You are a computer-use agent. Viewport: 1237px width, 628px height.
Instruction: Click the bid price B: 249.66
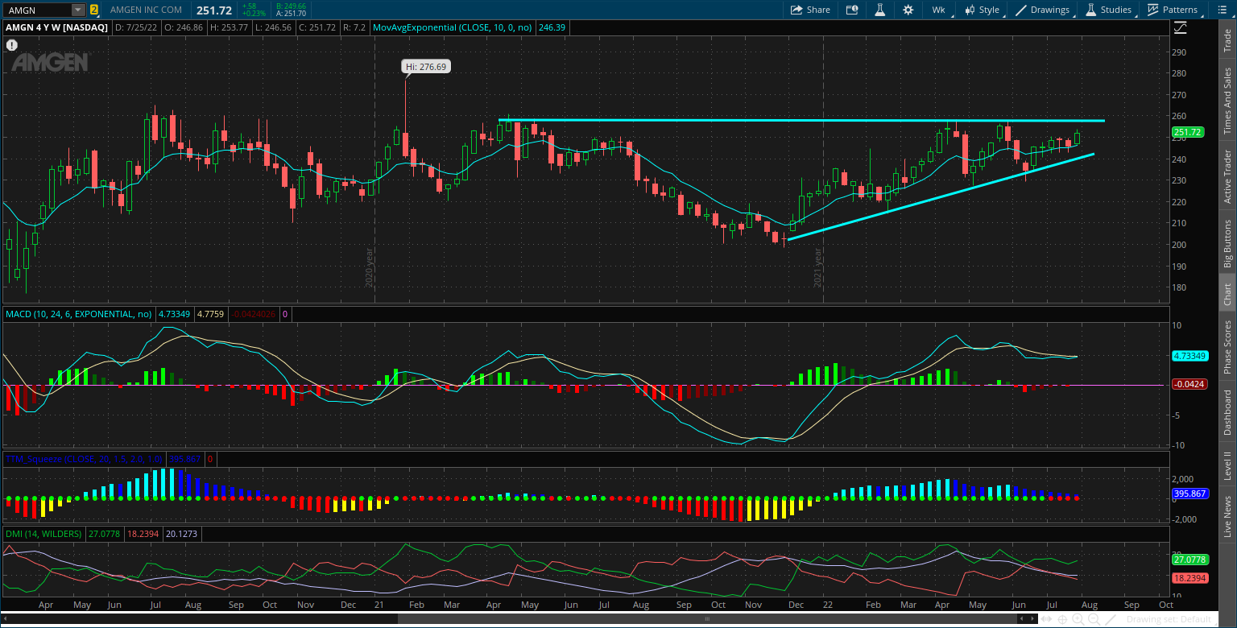tap(291, 6)
